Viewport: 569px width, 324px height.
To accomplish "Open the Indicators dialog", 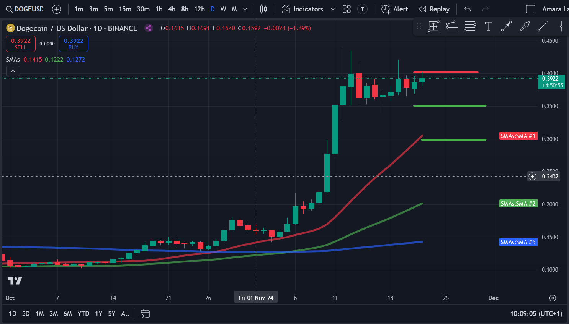I will click(x=302, y=9).
